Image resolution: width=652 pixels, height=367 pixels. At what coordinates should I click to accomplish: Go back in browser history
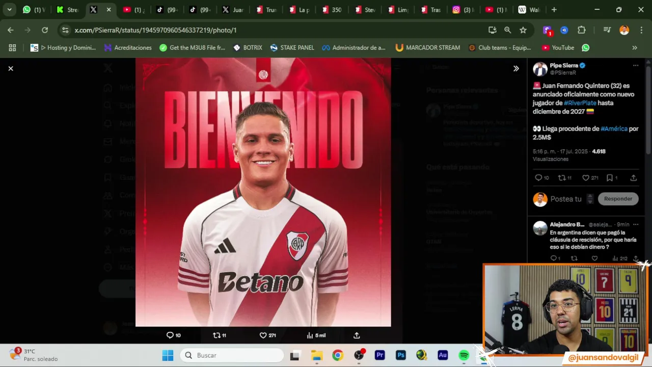point(11,30)
